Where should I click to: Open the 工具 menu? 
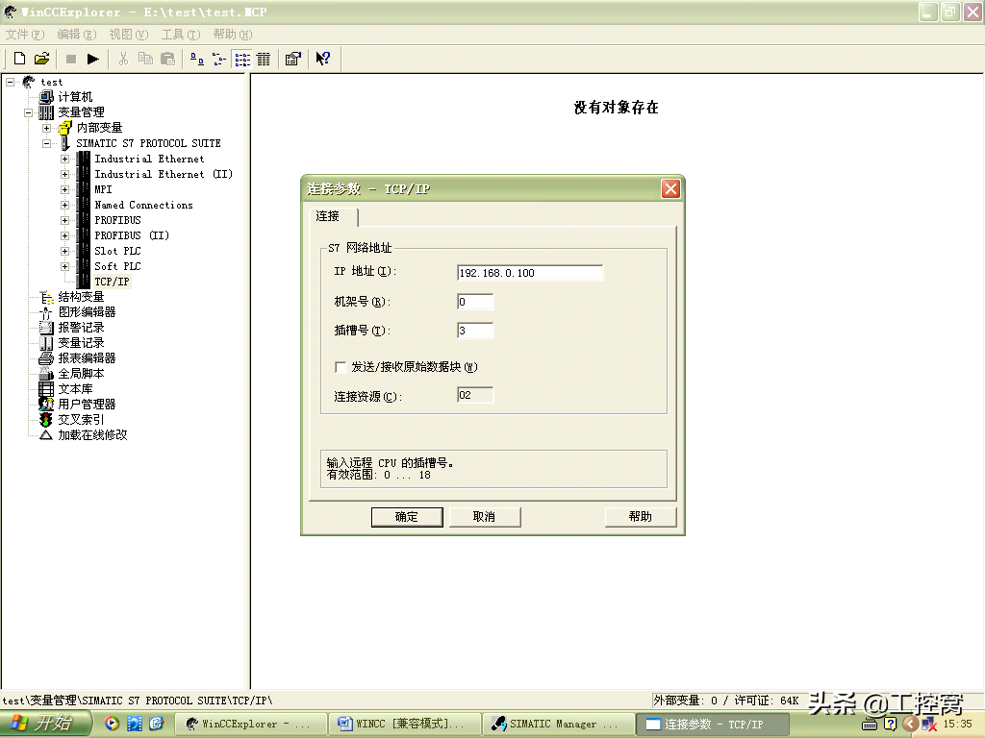pos(180,34)
